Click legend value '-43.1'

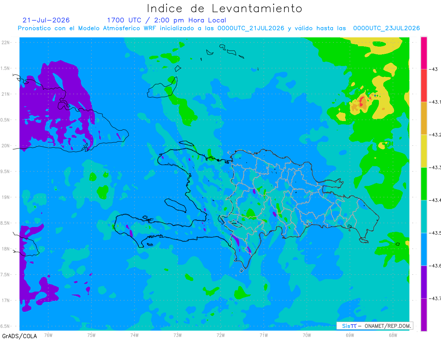tap(435, 102)
